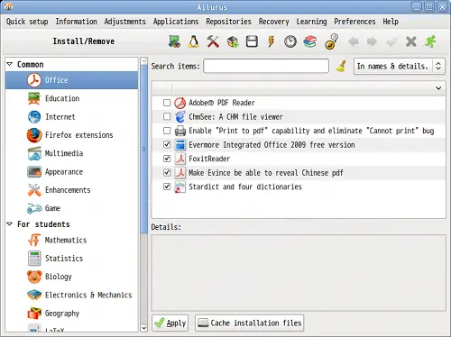
Task: Click the package box toolbar icon
Action: pos(233,41)
